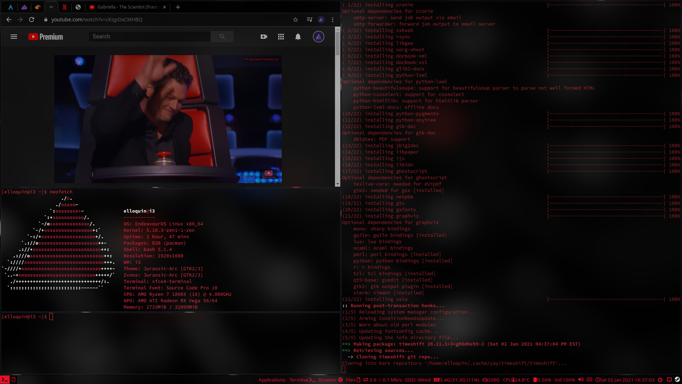Click the neofetch command text
The height and width of the screenshot is (384, 682).
(61, 192)
